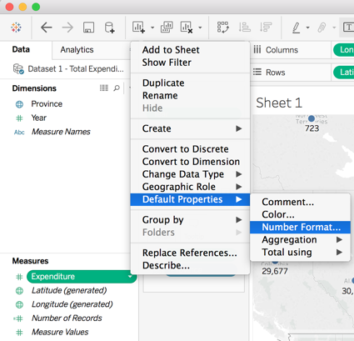Click the new data source icon
Screen dimensions: 354x341
point(109,28)
